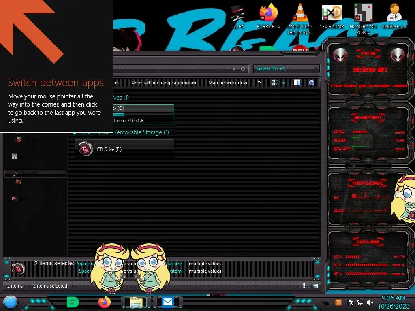415x311 pixels.
Task: Click the network OUT graph
Action: tap(368, 210)
